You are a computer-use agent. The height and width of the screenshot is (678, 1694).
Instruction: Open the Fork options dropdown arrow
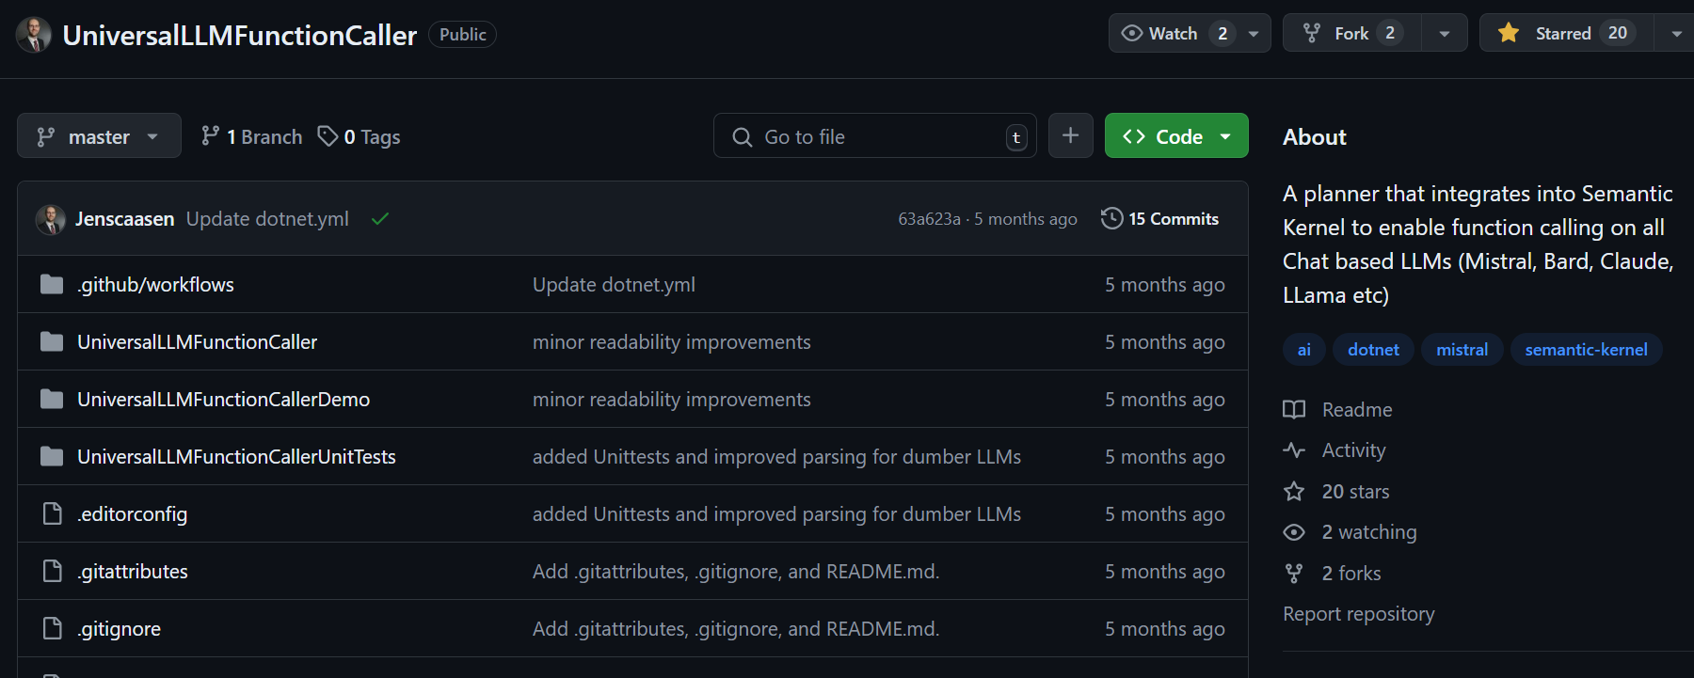(1445, 33)
